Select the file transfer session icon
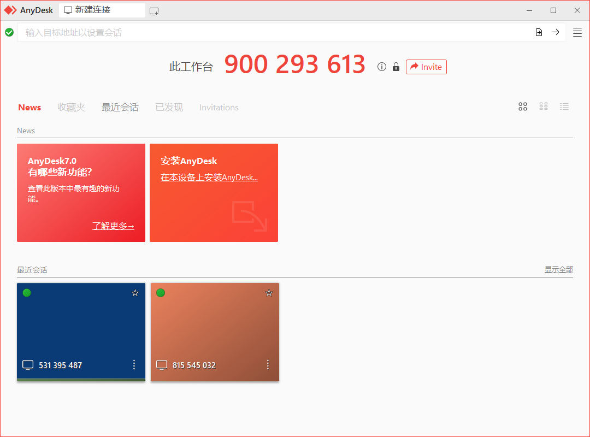 click(x=539, y=32)
